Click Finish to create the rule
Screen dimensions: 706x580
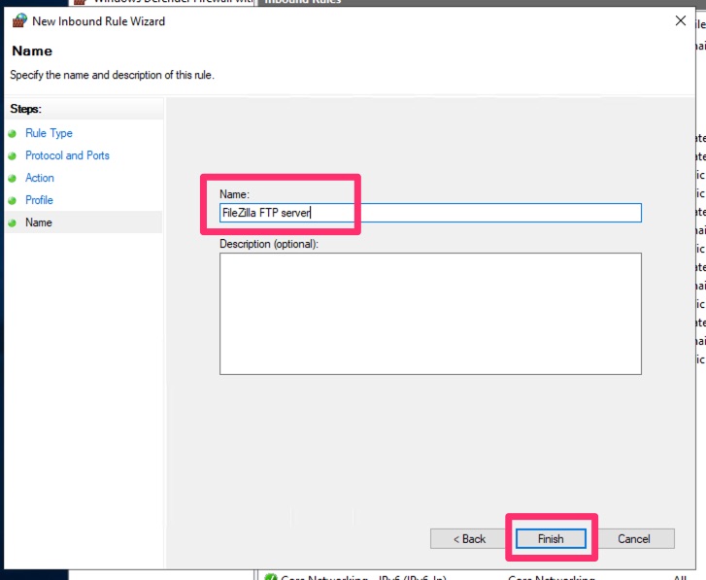pyautogui.click(x=551, y=538)
